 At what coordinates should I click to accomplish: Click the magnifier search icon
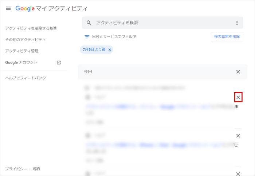[x=89, y=23]
